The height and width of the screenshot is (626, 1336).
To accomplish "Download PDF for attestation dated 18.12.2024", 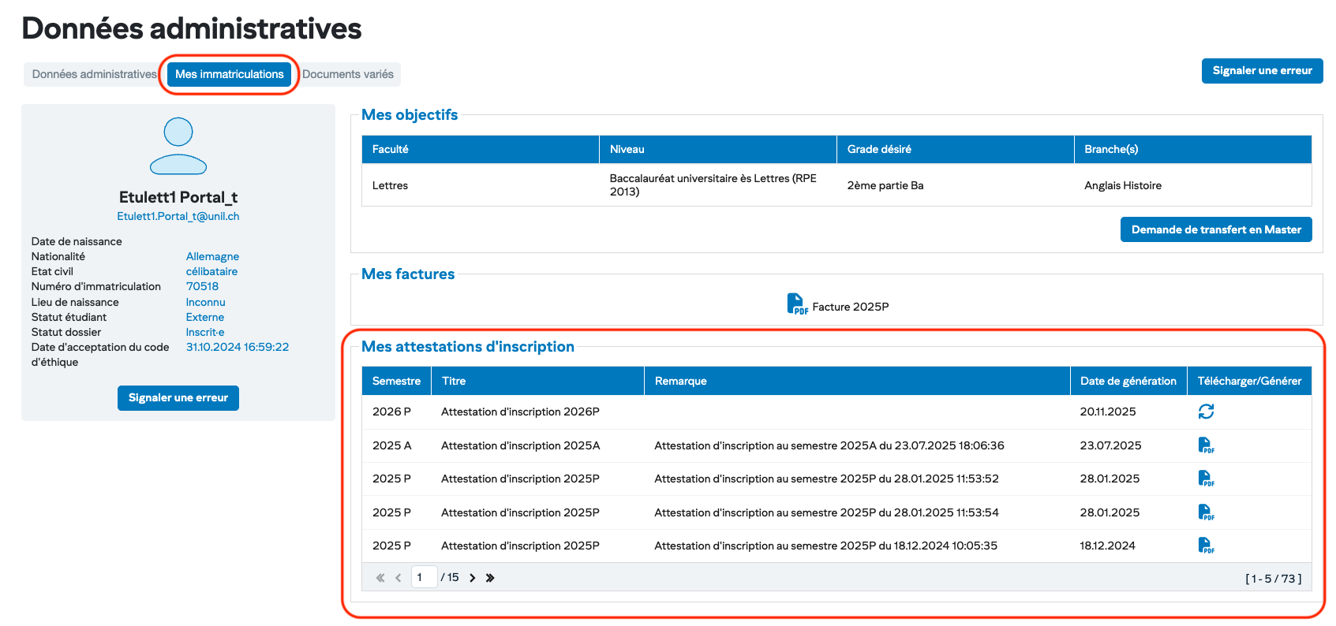I will click(x=1206, y=546).
